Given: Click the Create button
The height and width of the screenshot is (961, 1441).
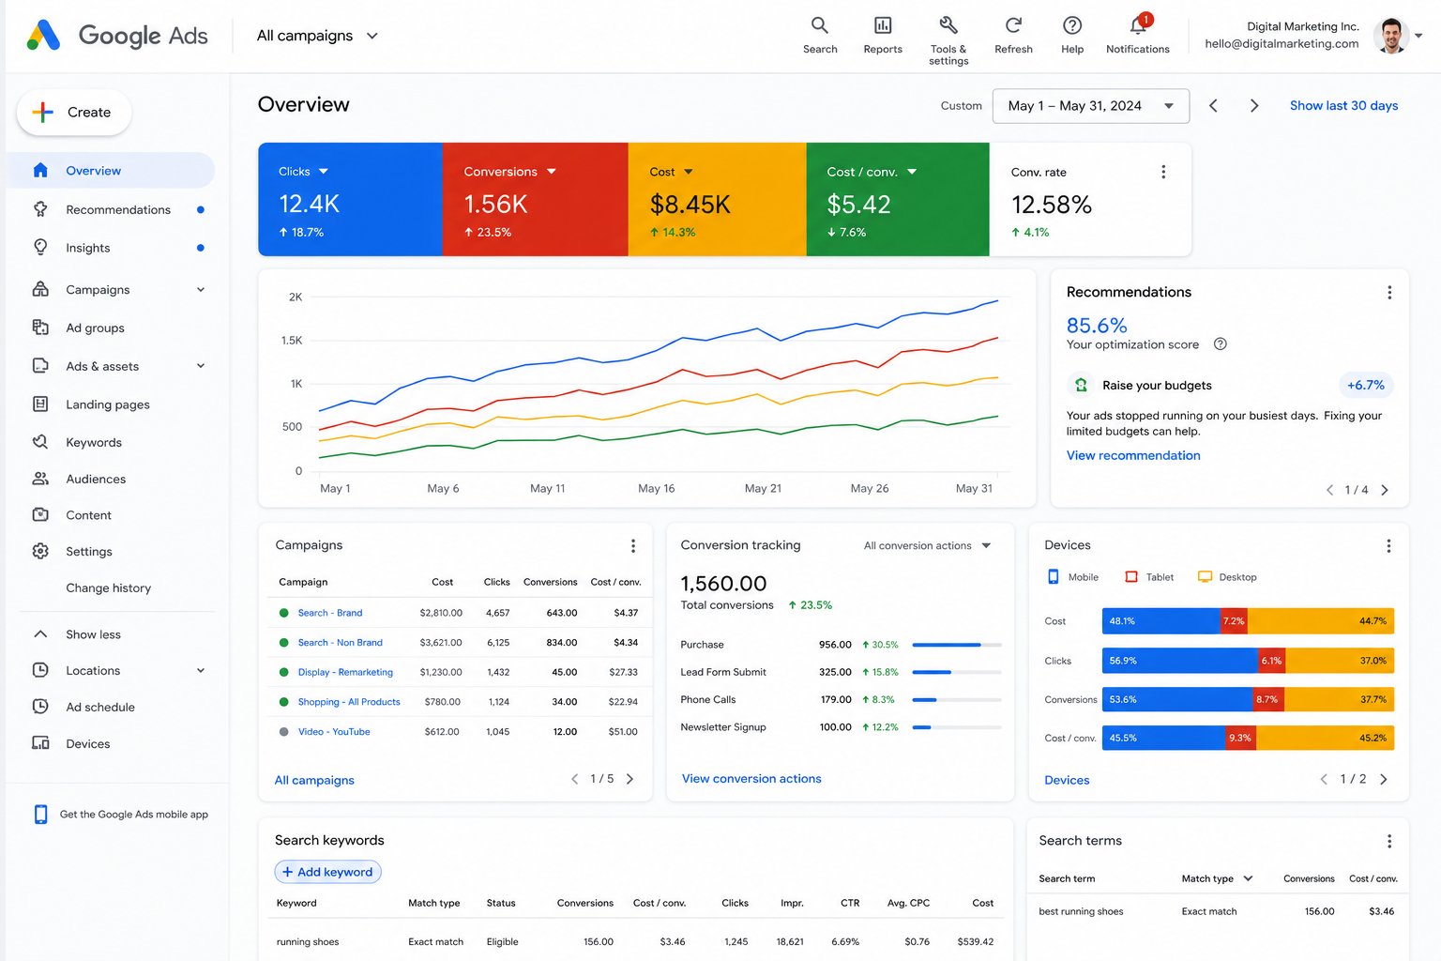Looking at the screenshot, I should pyautogui.click(x=74, y=113).
